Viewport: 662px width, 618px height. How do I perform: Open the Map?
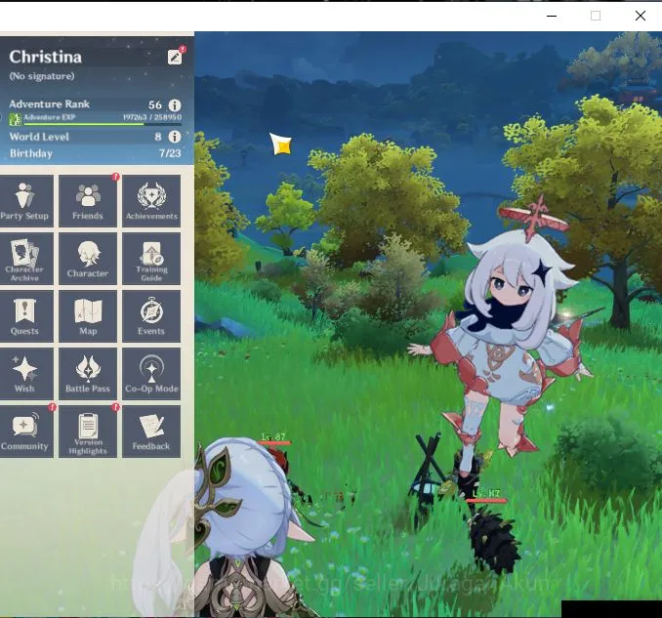88,316
